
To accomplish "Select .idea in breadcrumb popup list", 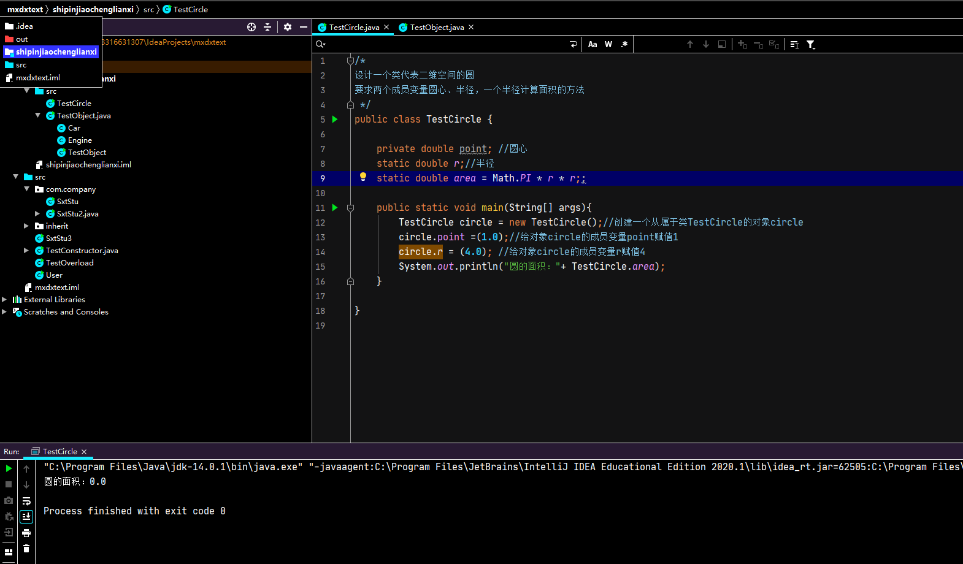I will [51, 26].
